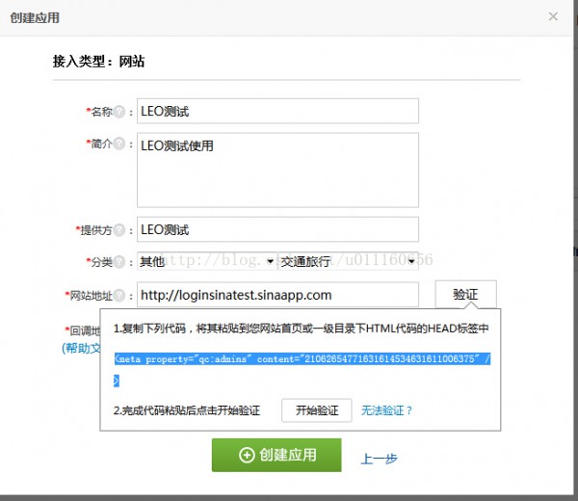The height and width of the screenshot is (501, 578).
Task: Click the plus icon on 创建应用 button
Action: pos(247,455)
